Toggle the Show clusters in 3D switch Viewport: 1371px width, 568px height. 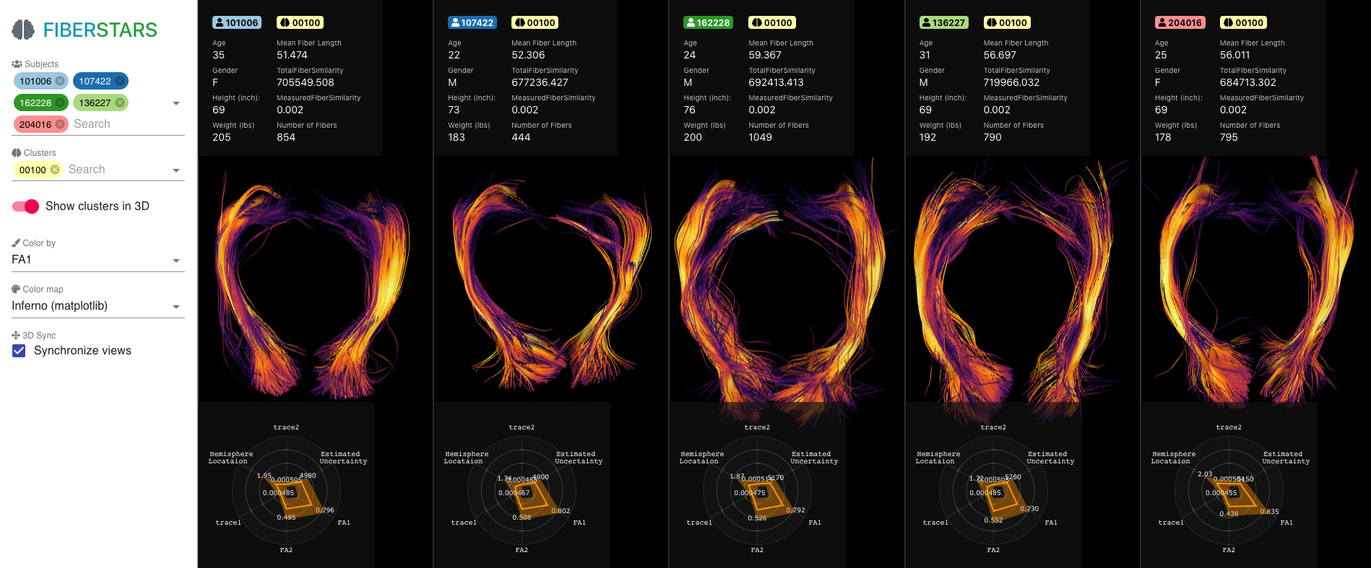pos(25,206)
